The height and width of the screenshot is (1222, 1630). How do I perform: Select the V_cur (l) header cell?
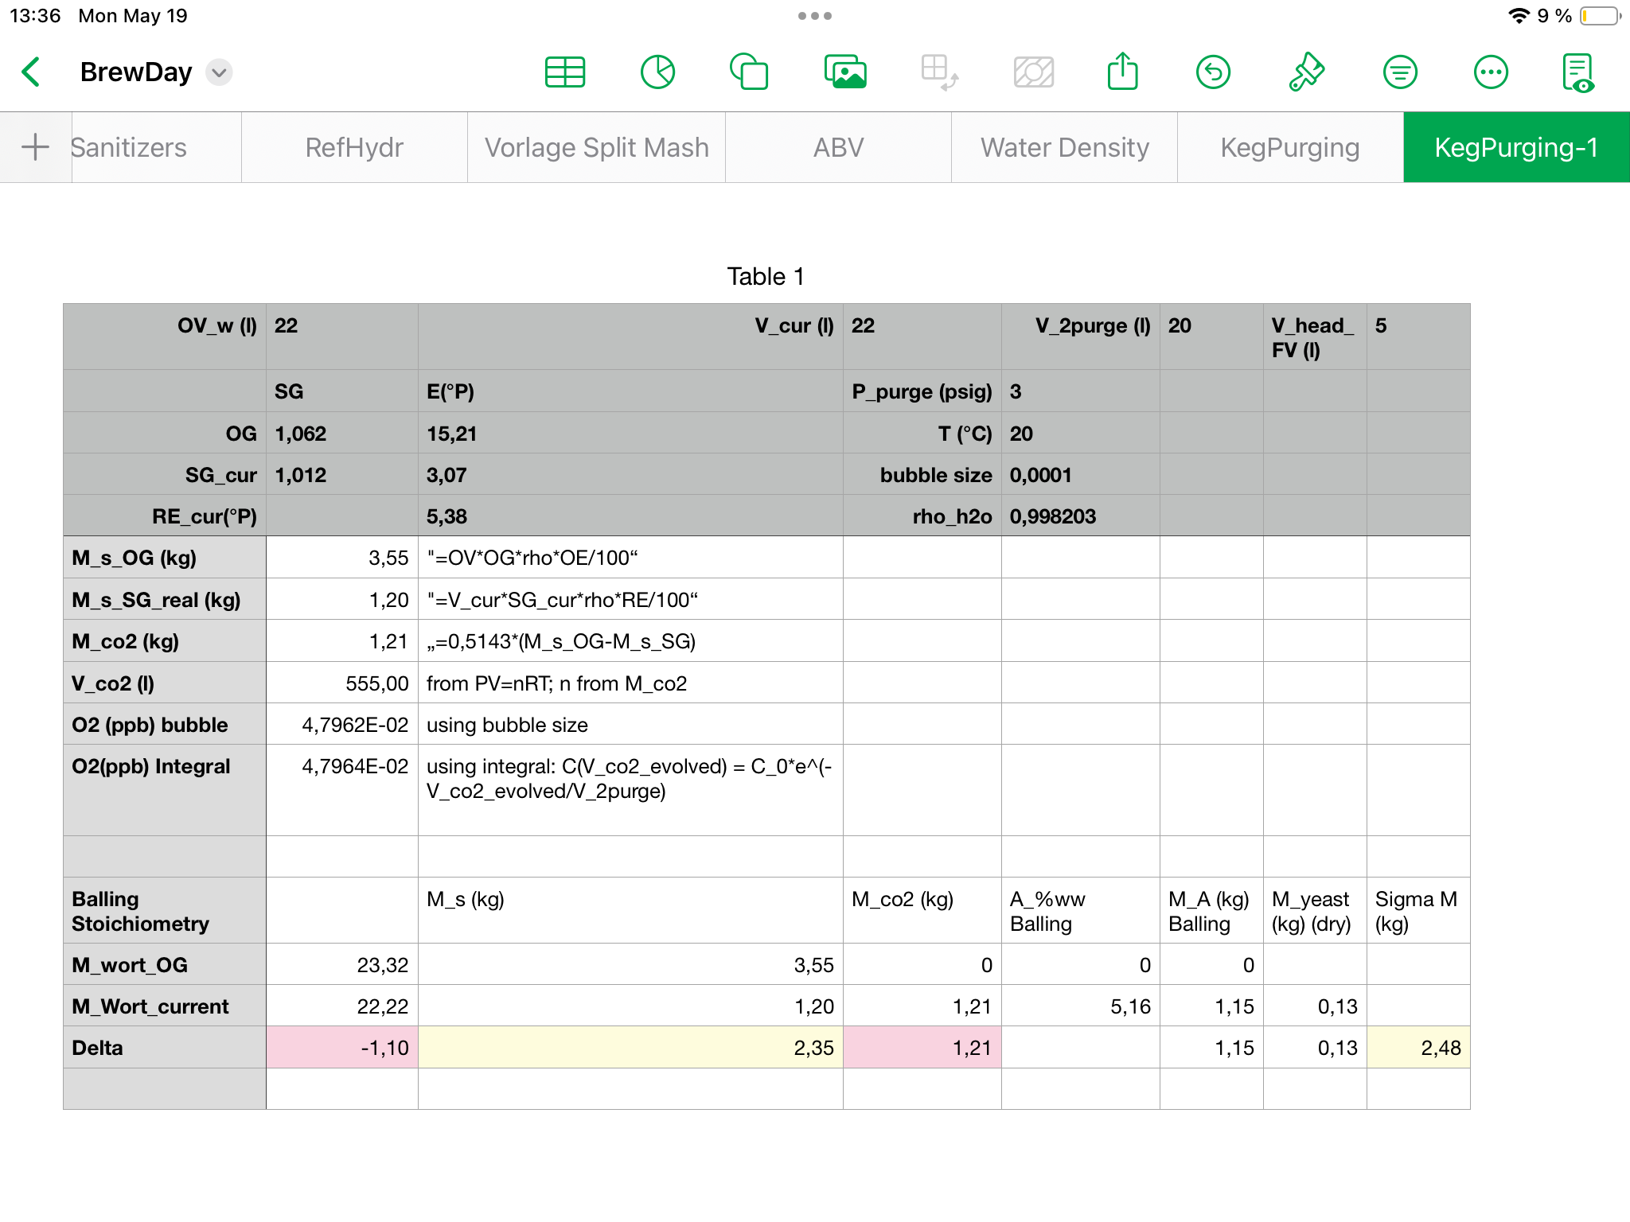[x=630, y=337]
